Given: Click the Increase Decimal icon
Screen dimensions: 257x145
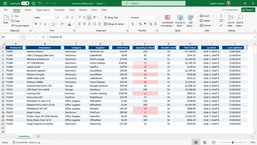Looking at the screenshot, I should 150,24.
